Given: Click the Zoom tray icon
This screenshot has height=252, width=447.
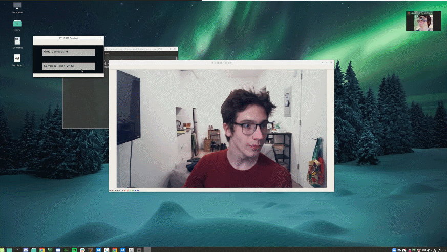Looking at the screenshot, I should point(394,250).
